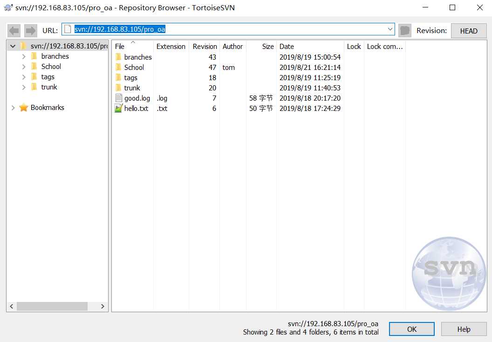The image size is (492, 342).
Task: Click date 2019/8/18 20:17:20
Action: point(310,98)
